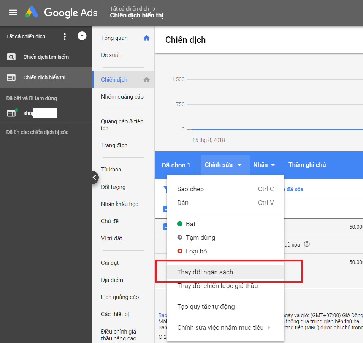Open the three-dot menu beside Tất cả chiến dịch
363x343 pixels.
tap(65, 36)
